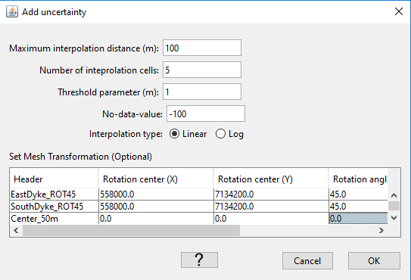Edit the Number of interpolation cells field

(202, 70)
